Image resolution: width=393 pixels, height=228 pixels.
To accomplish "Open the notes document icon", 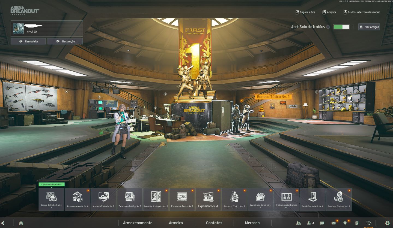I will coord(357,223).
